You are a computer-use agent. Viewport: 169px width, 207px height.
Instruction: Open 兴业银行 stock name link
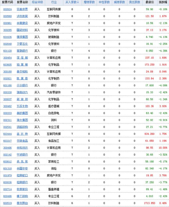[22, 85]
